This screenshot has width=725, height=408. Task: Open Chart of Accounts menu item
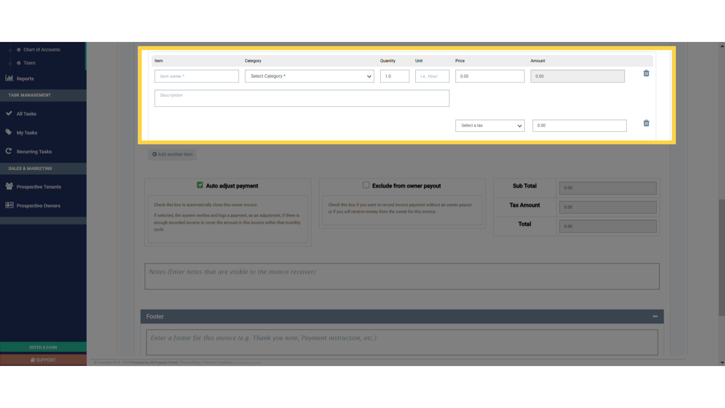click(x=42, y=49)
